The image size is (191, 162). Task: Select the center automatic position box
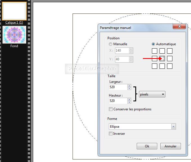[162, 58]
